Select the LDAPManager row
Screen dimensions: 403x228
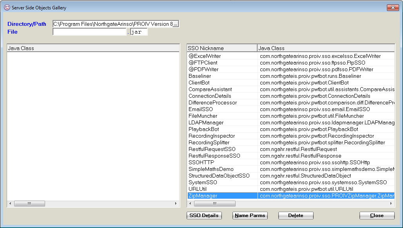[291, 122]
